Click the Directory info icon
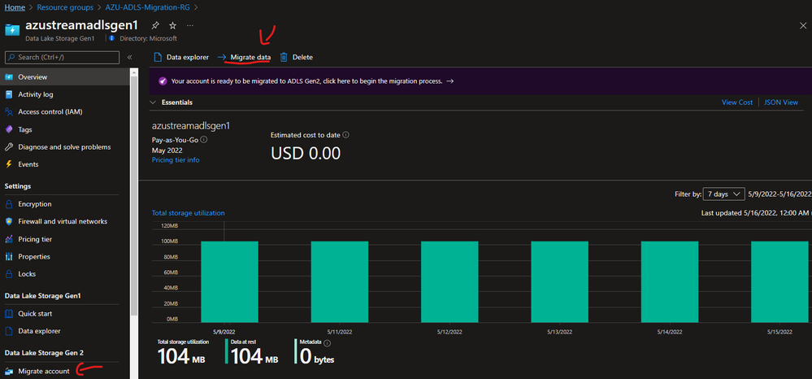This screenshot has width=812, height=379. (x=114, y=38)
